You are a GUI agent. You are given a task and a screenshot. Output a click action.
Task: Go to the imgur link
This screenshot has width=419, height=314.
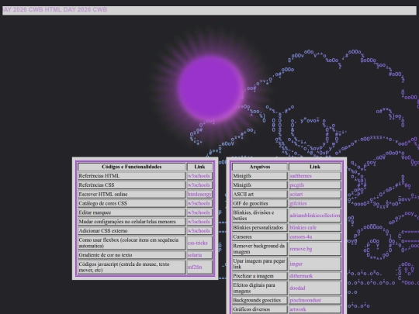[x=296, y=264]
